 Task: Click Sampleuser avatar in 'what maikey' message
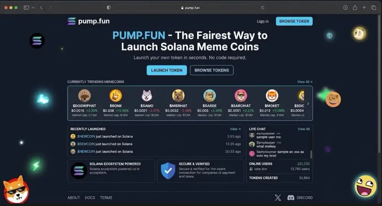252,144
